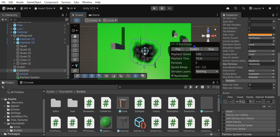Click the package manager store icon
Viewport: 280px width, 137px height.
(x=61, y=8)
